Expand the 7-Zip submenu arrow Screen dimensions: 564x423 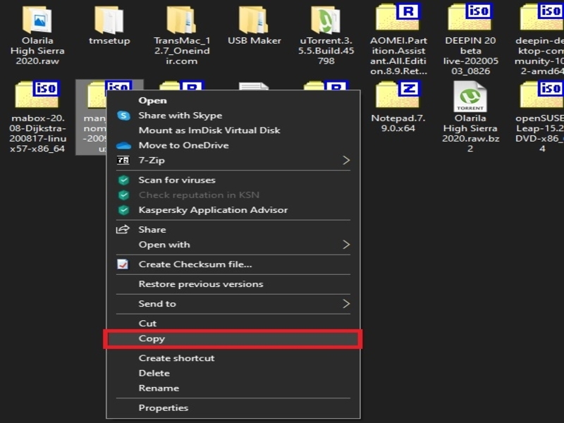pyautogui.click(x=345, y=160)
